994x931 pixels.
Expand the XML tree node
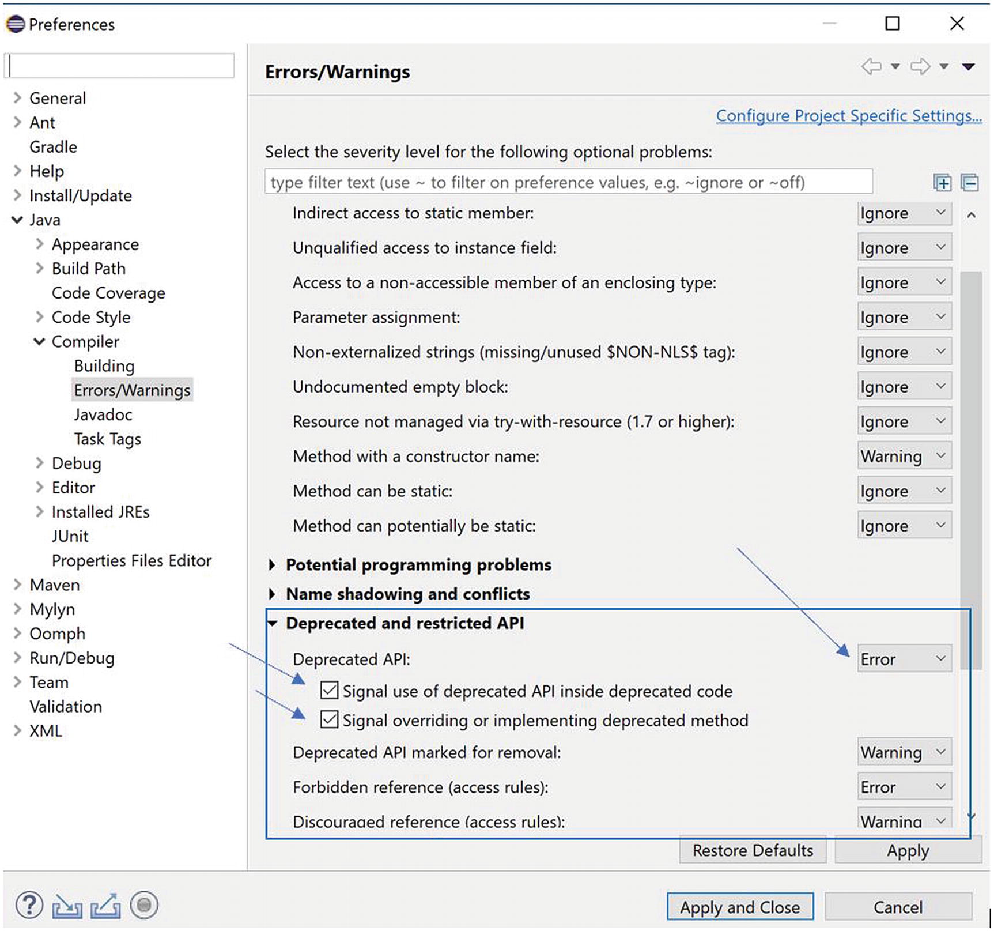tap(17, 730)
